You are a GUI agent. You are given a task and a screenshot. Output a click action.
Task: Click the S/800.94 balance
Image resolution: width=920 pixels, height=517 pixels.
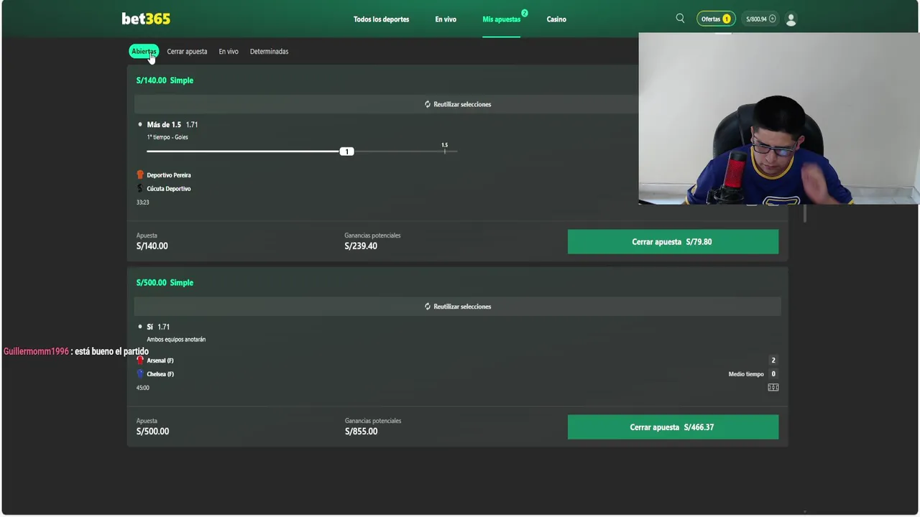756,19
